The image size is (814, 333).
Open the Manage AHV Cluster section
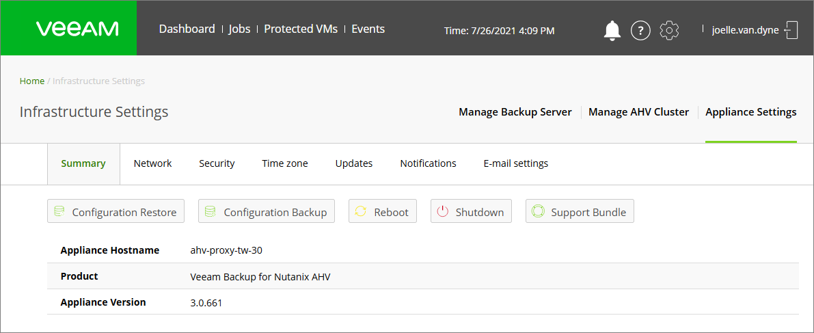pos(638,111)
